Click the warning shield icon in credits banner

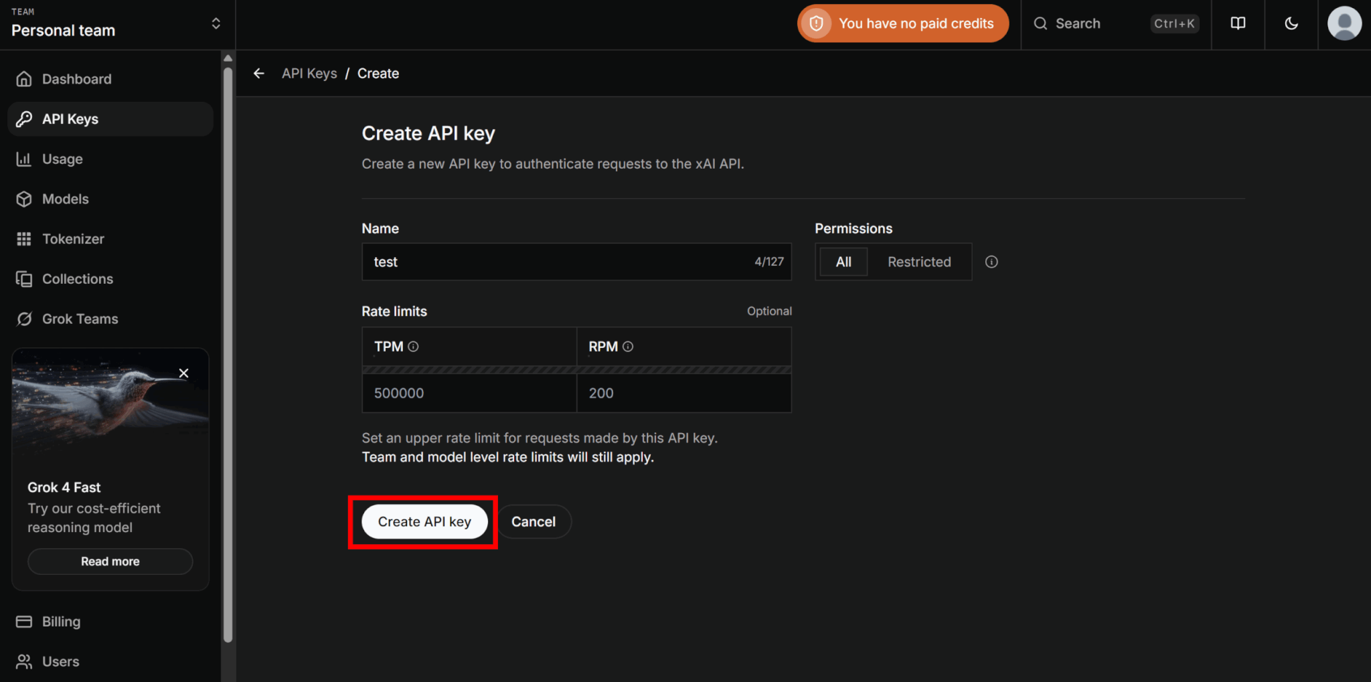pyautogui.click(x=816, y=23)
